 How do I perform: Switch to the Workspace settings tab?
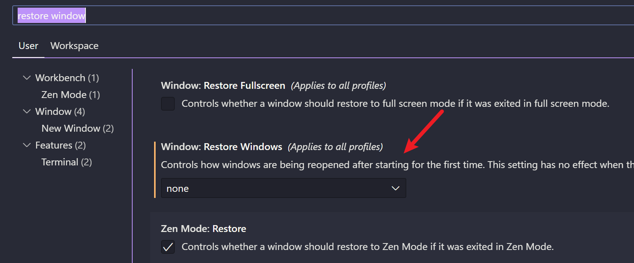74,46
